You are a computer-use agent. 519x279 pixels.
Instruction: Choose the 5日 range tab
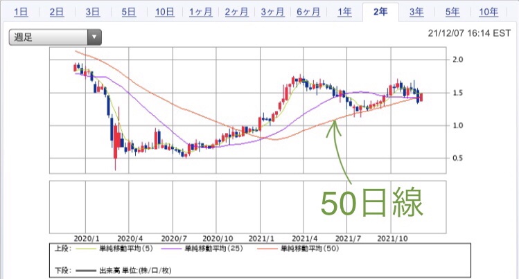click(128, 12)
